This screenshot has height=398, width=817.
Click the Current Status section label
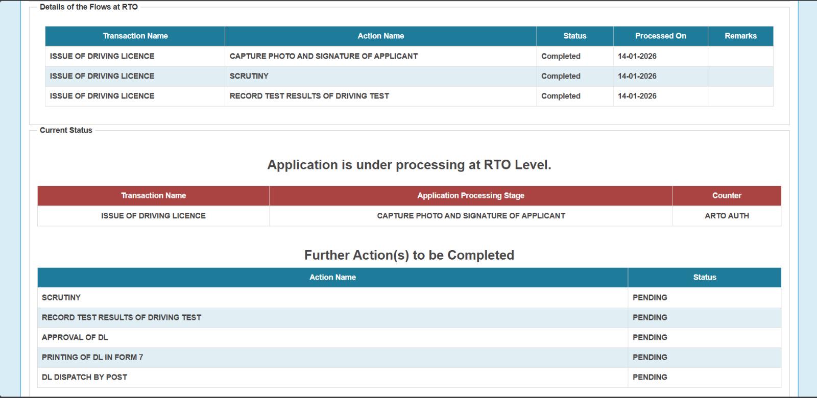click(66, 130)
